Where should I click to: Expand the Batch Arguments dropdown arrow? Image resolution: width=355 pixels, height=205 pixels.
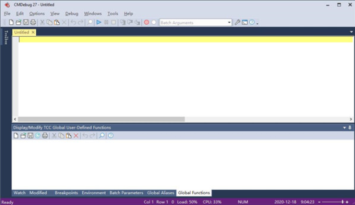pyautogui.click(x=229, y=23)
